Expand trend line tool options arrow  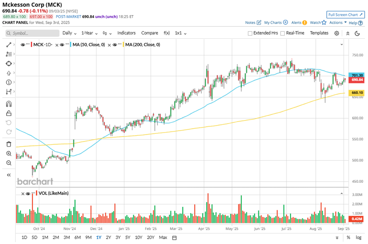(14, 44)
